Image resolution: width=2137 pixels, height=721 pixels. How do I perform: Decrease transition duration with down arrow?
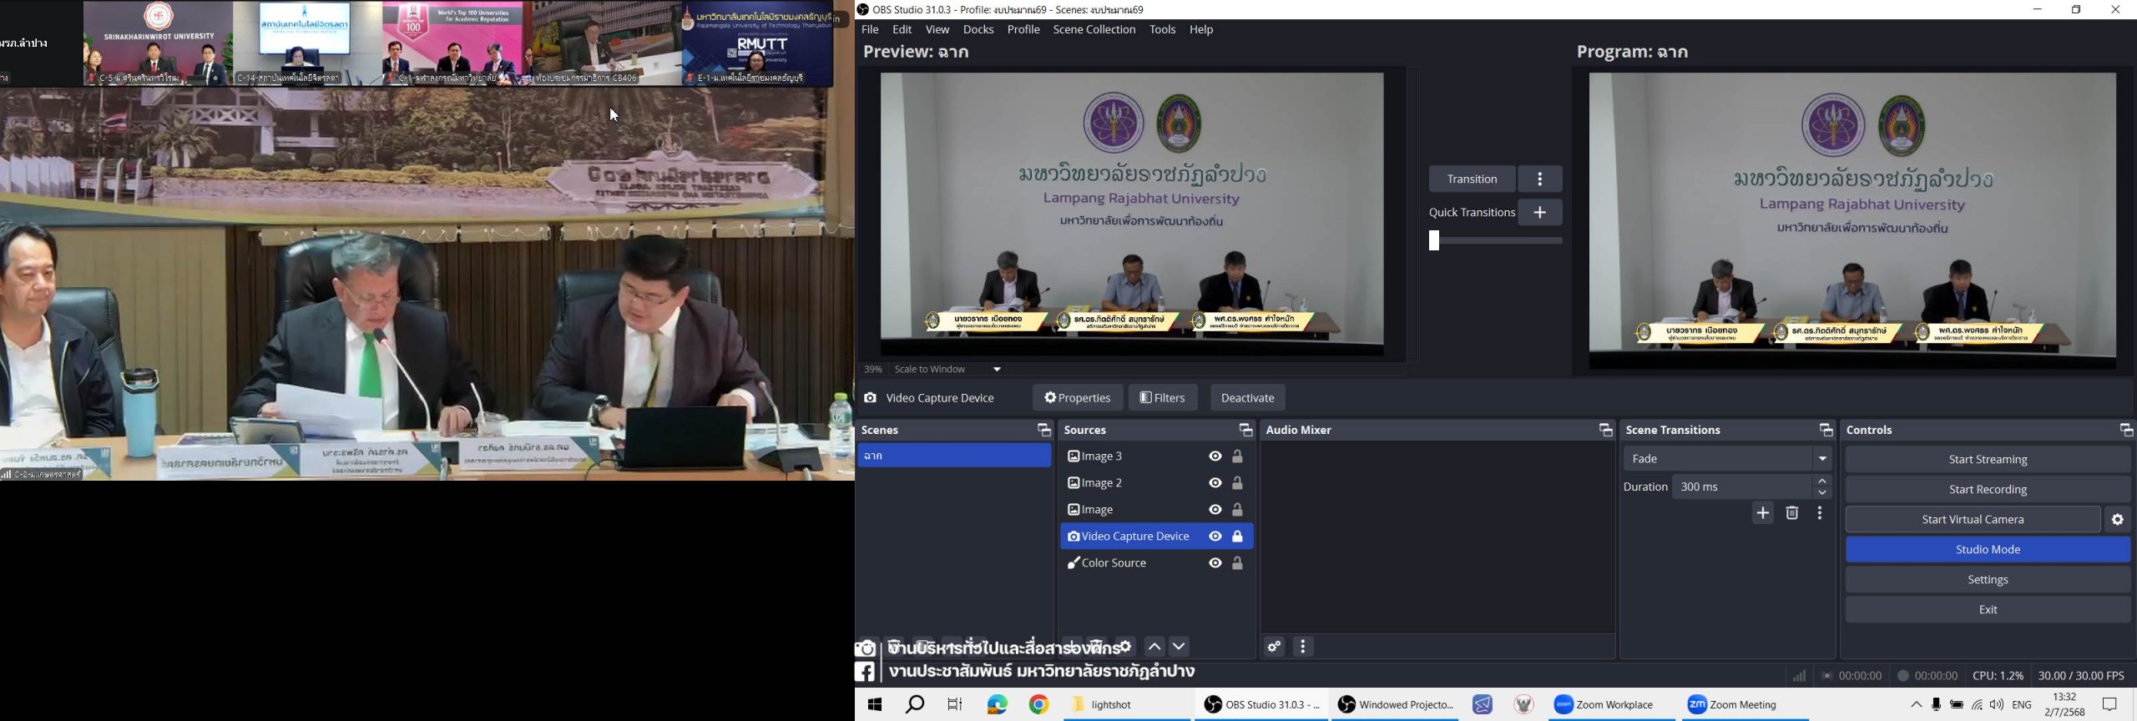click(x=1823, y=492)
